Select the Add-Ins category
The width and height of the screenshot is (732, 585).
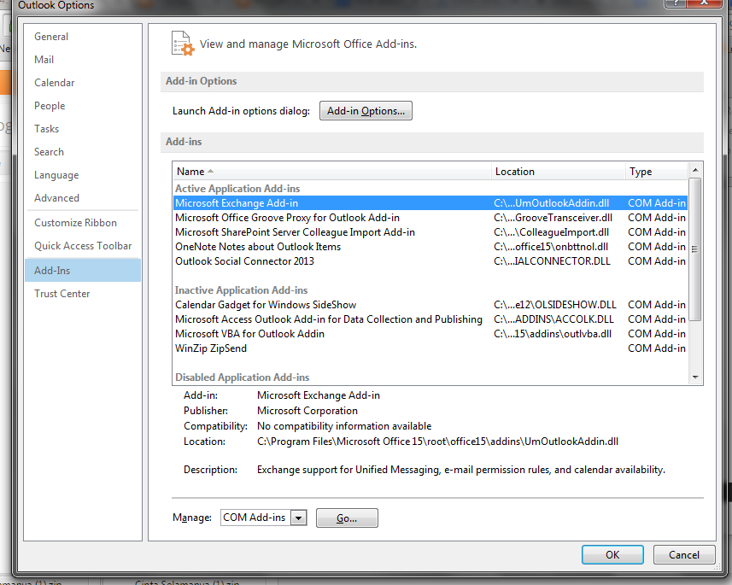83,271
